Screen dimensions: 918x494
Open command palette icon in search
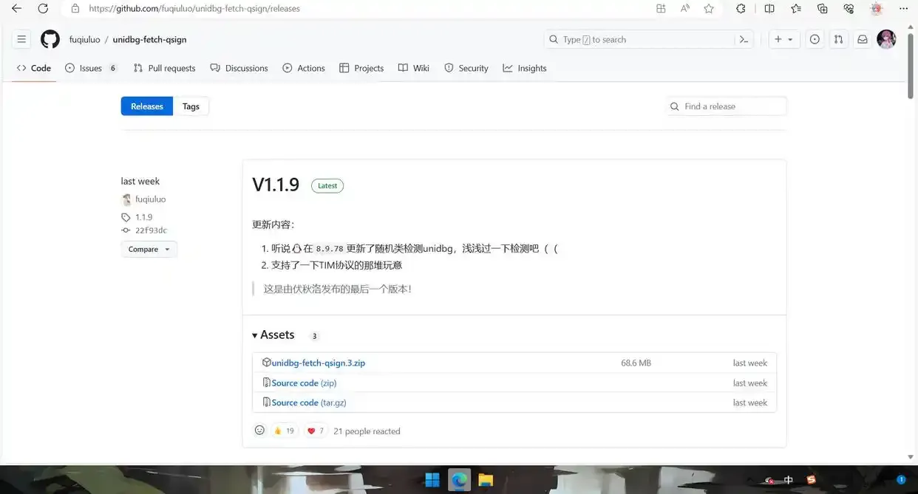point(744,39)
